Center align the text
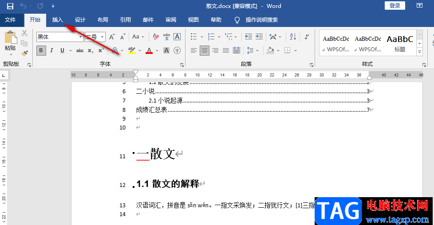The width and height of the screenshot is (434, 225). point(205,50)
